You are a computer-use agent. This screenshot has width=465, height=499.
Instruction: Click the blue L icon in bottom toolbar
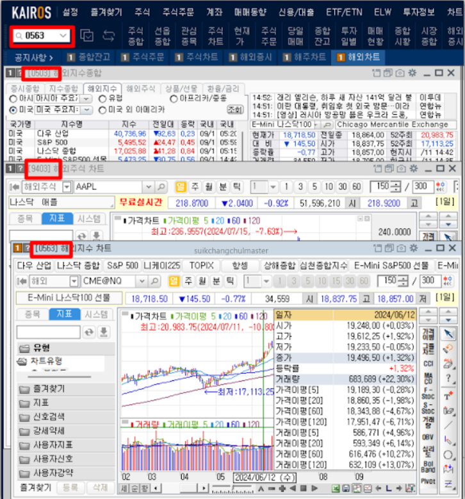click(389, 488)
